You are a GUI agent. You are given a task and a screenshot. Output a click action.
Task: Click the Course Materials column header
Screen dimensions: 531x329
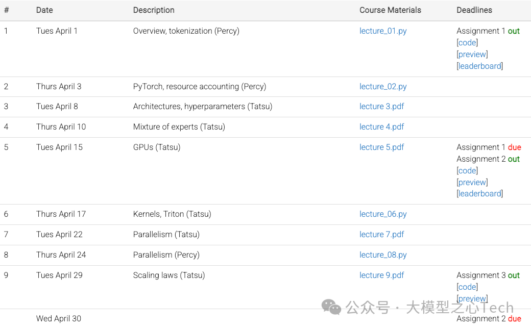[390, 10]
